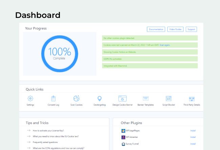
Task: Click the 'Consent Log' quick link label
Action: (53, 105)
